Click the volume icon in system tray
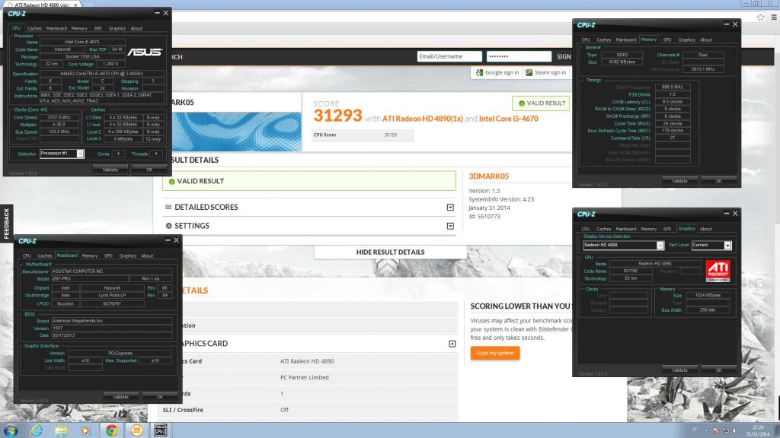Screen dimensions: 780x438 735,430
